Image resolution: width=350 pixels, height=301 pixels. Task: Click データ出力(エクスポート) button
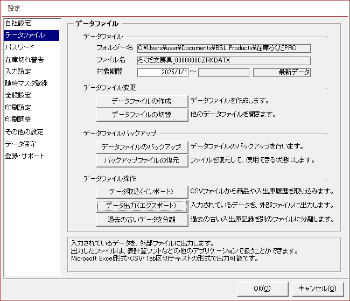click(142, 206)
